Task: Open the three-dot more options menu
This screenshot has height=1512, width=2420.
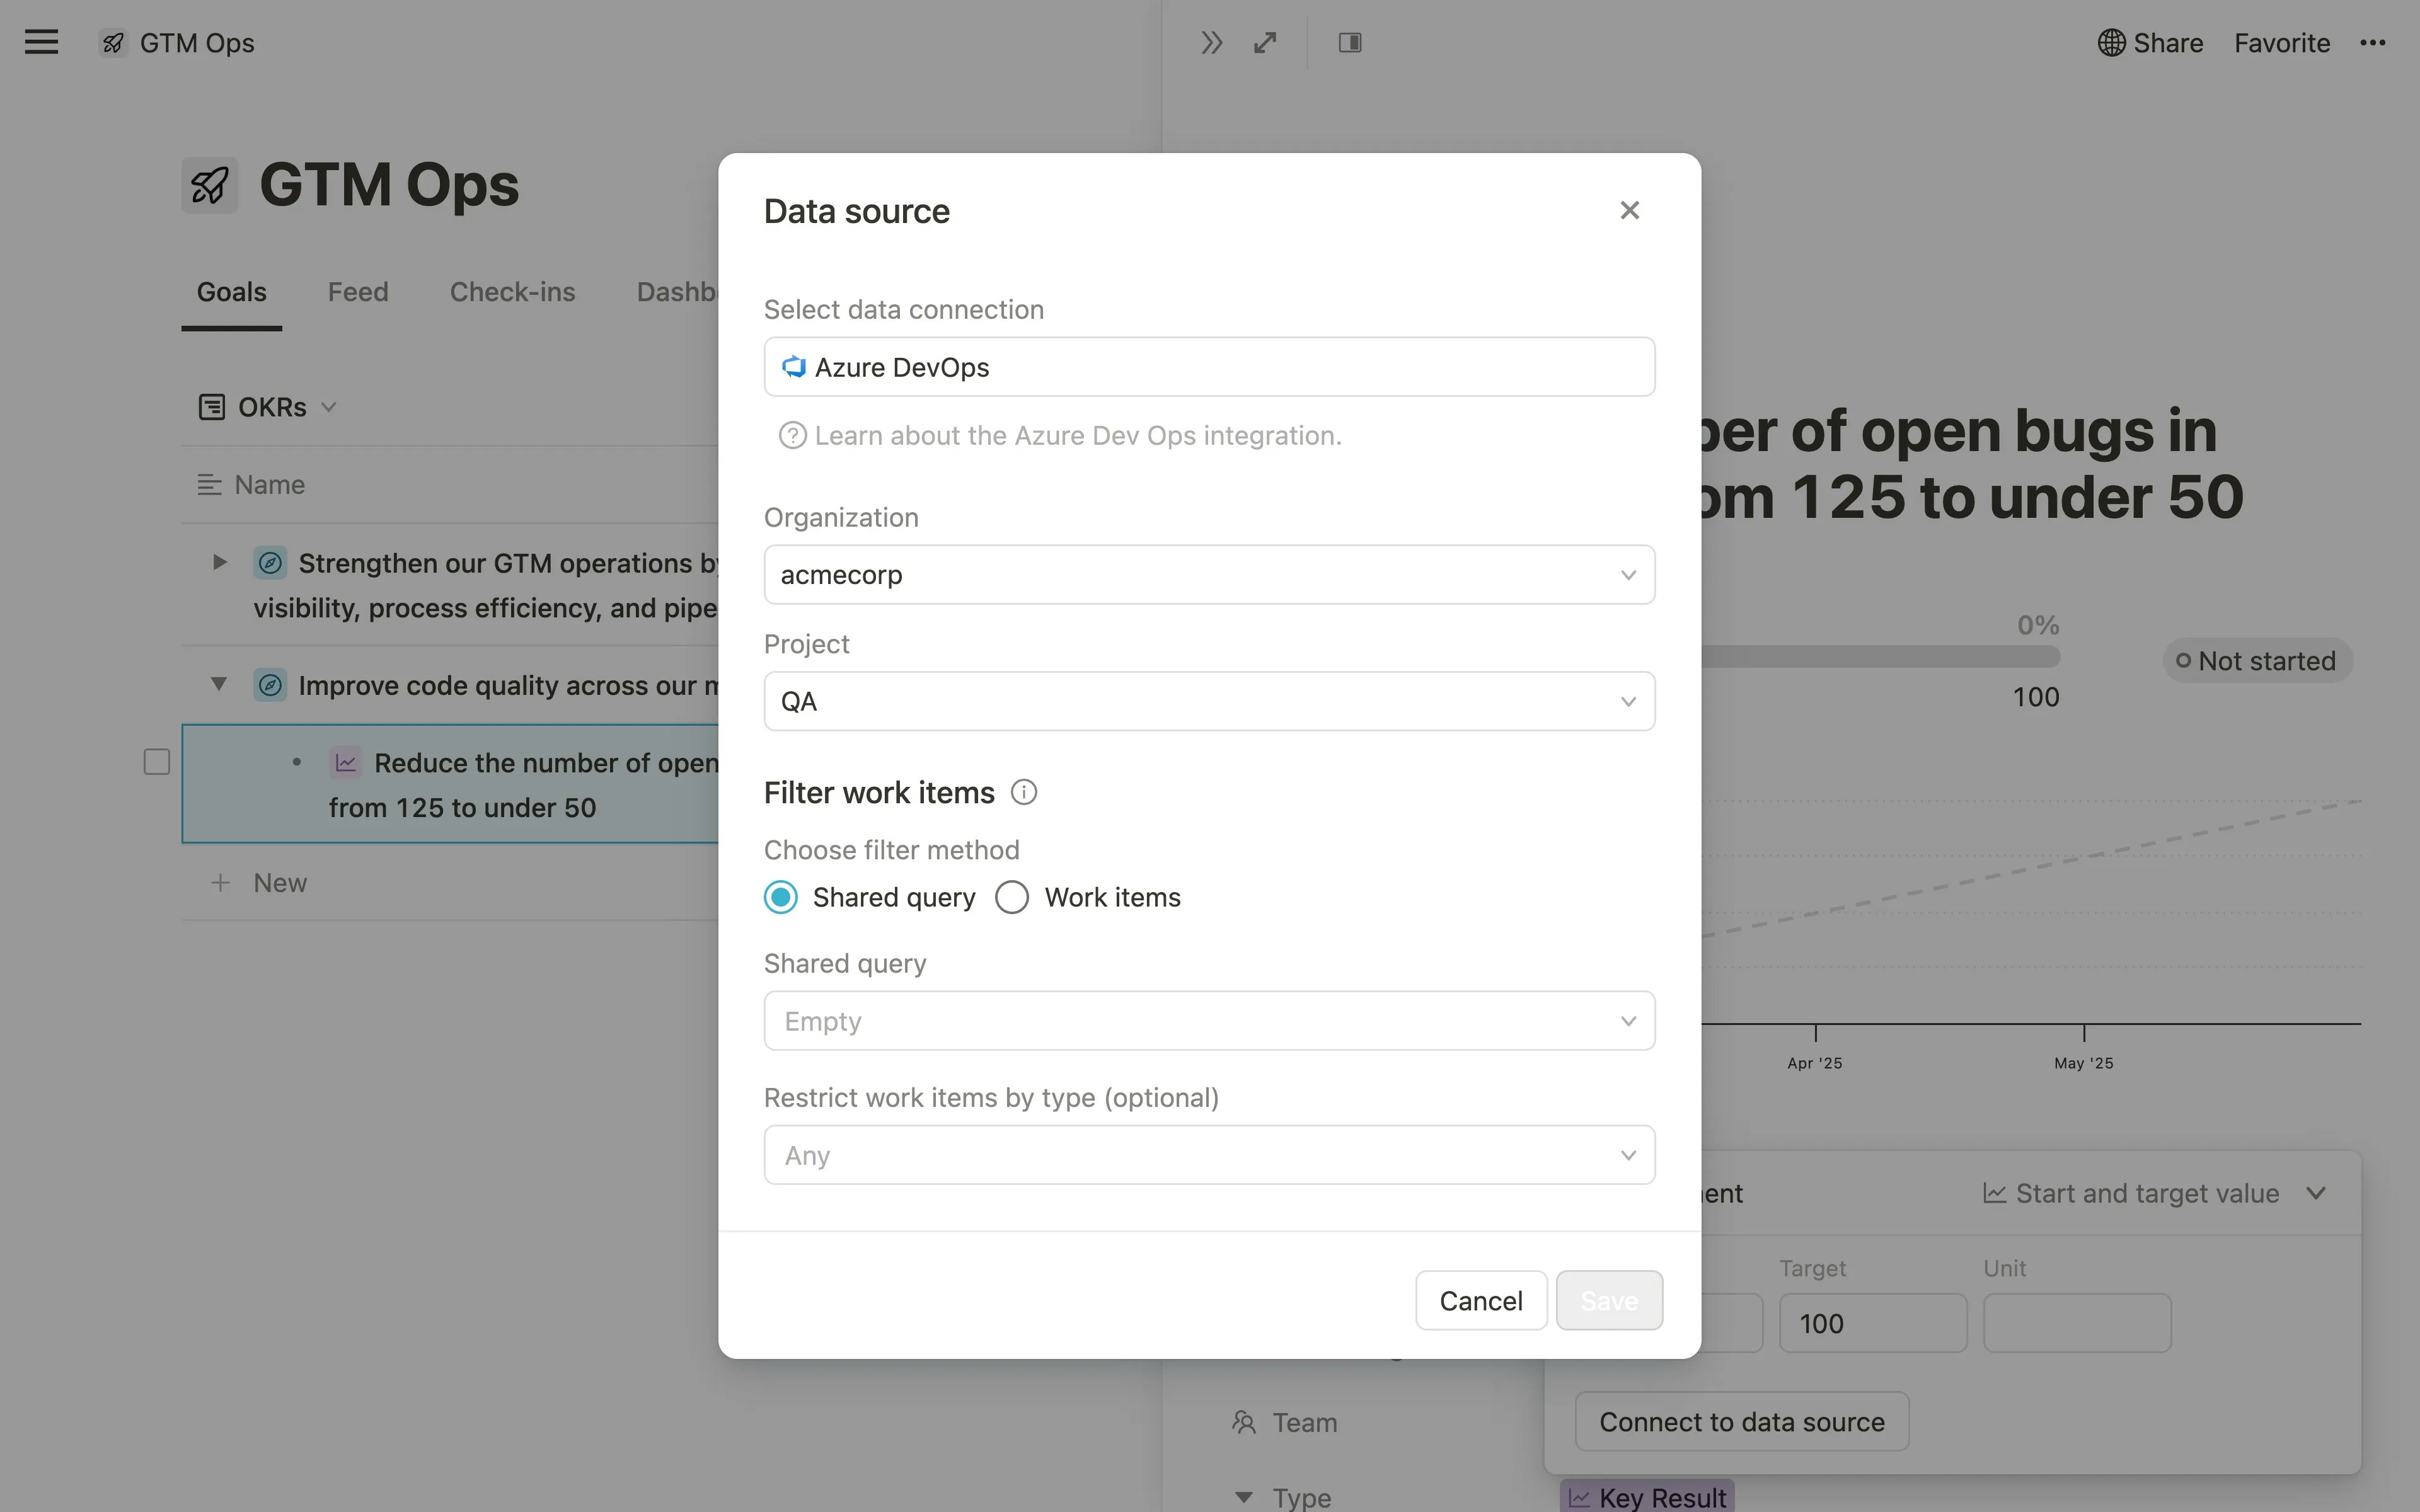Action: point(2372,42)
